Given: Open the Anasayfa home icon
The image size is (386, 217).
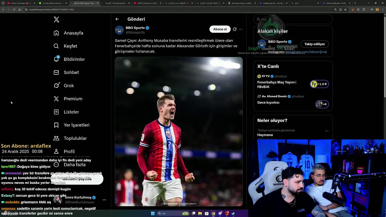Looking at the screenshot, I should point(56,33).
